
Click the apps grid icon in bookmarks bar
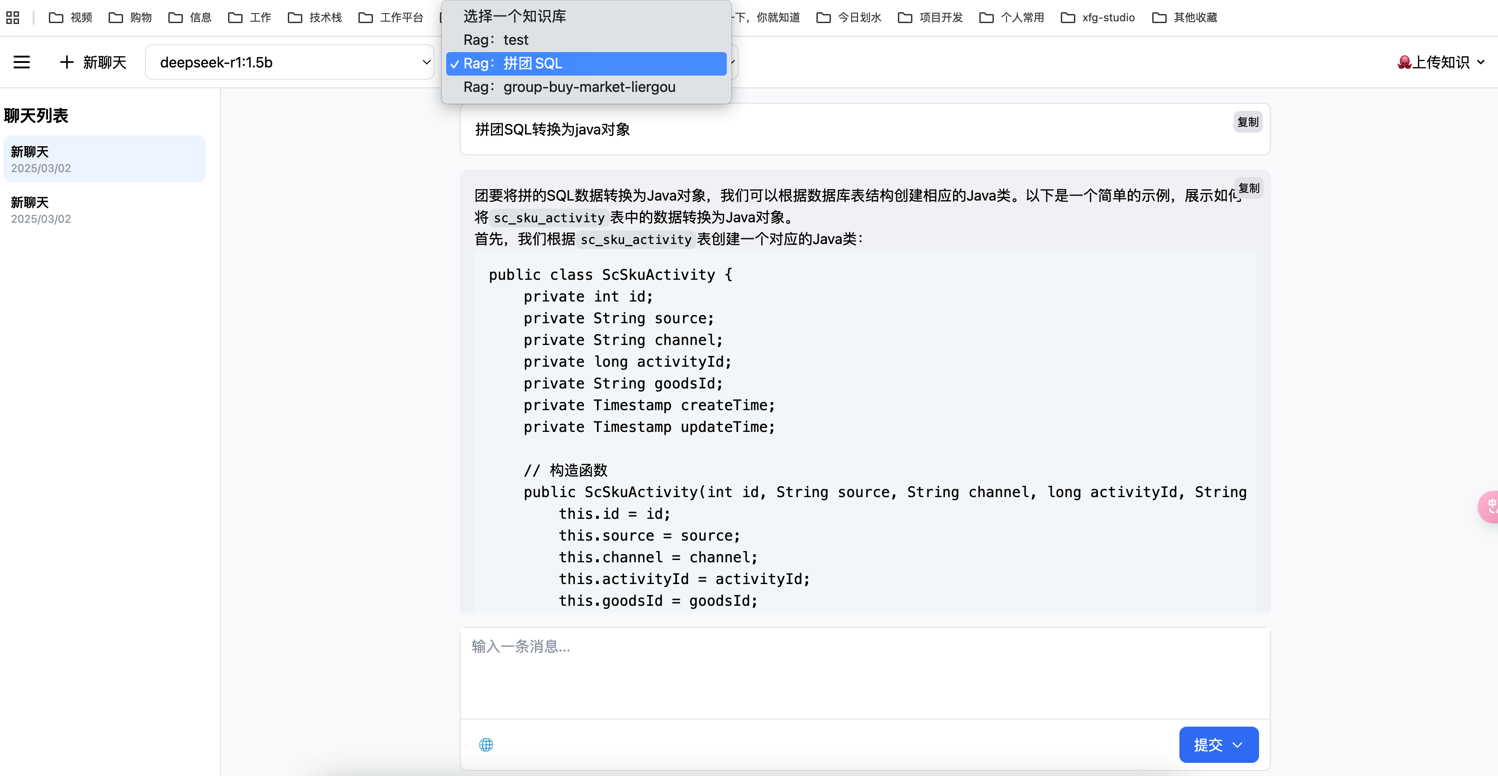tap(12, 18)
